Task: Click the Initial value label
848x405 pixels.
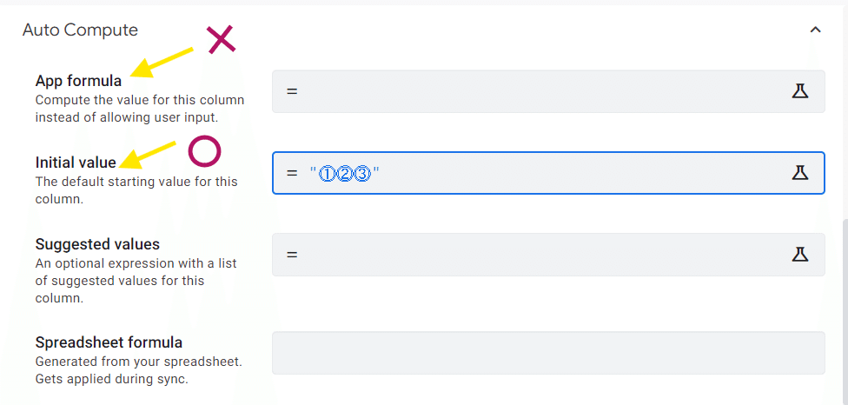Action: click(76, 163)
